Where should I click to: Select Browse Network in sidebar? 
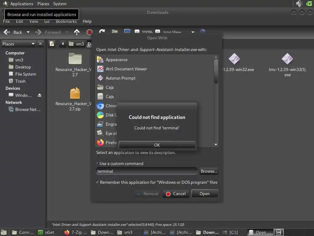25,109
